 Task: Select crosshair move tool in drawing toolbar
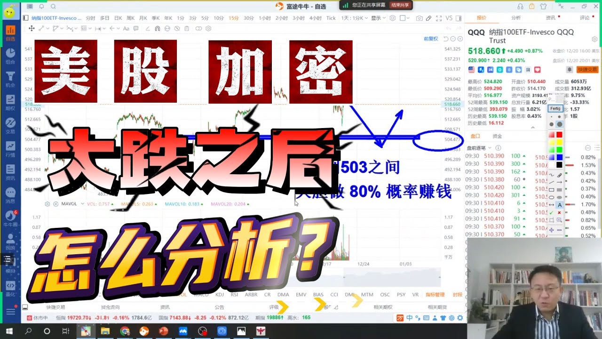click(x=32, y=28)
